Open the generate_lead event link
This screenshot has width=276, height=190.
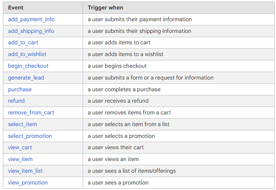tap(26, 77)
